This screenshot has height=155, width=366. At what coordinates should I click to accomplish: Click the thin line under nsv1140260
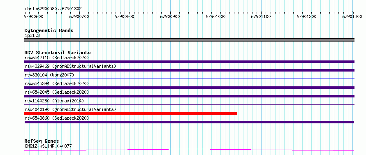189,105
